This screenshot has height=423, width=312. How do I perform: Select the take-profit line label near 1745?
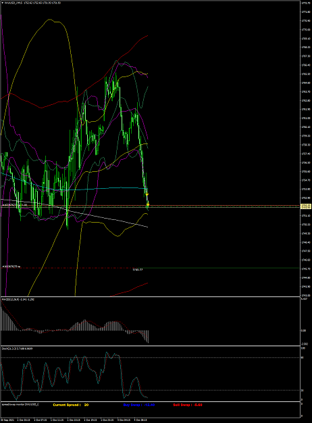pos(11,267)
